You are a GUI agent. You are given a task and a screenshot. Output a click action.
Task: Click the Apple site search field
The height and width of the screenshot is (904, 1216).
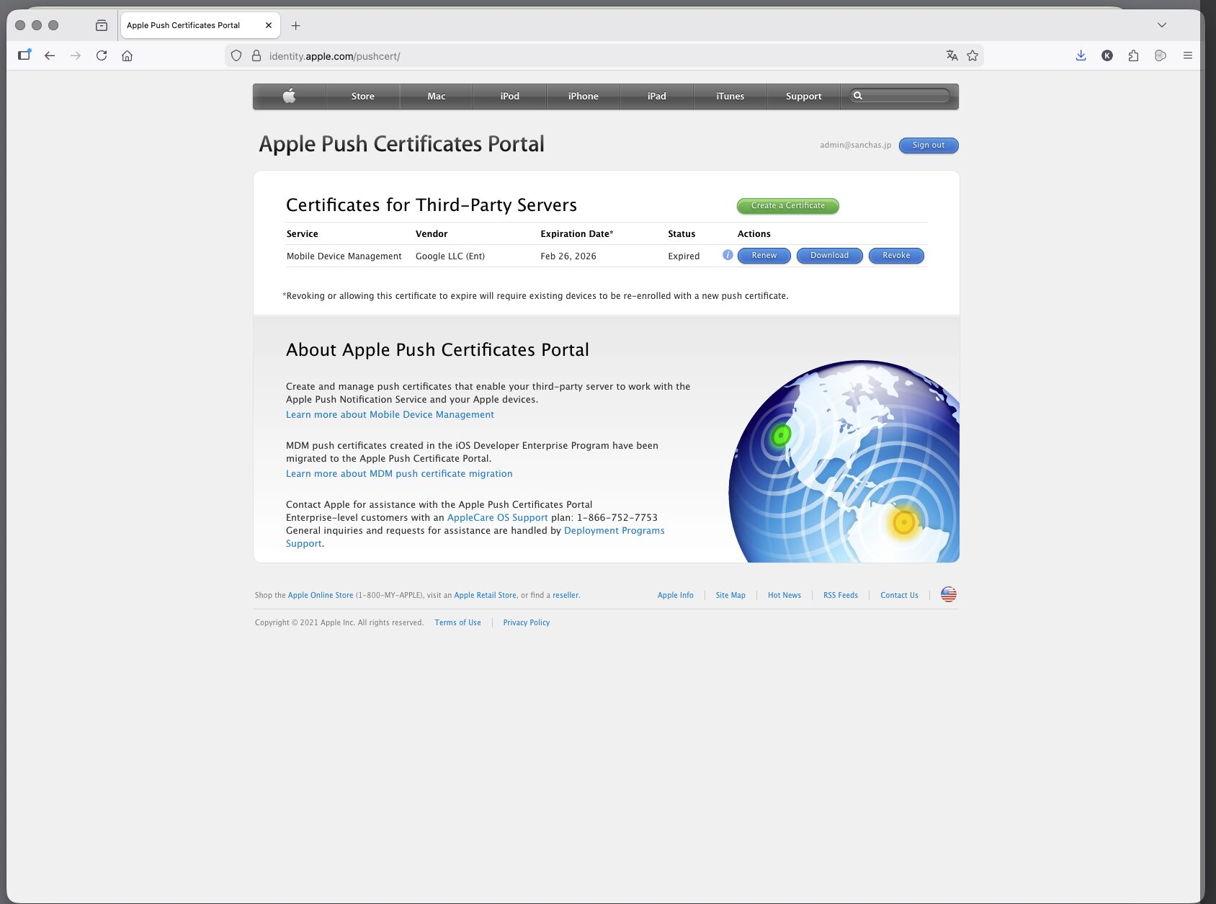906,96
